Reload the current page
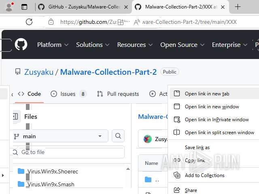The image size is (259, 194). (29, 22)
